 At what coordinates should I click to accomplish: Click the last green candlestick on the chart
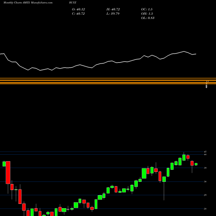pos(196,164)
